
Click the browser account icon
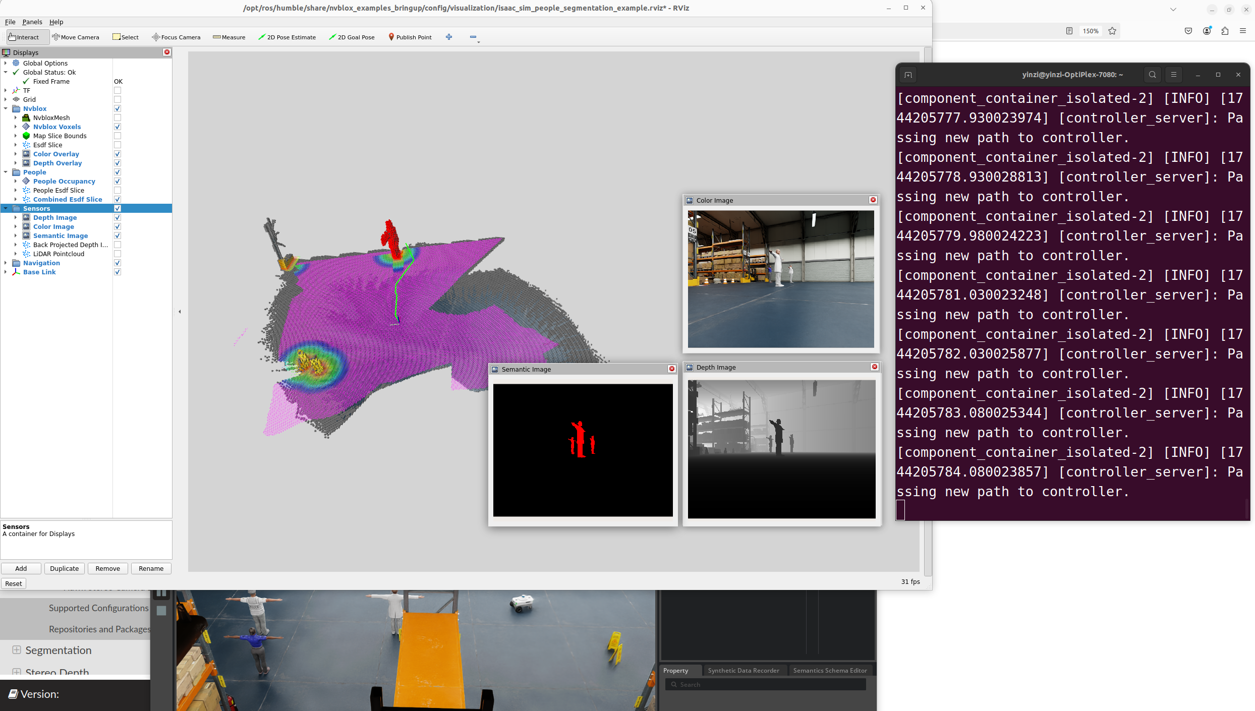(x=1207, y=31)
